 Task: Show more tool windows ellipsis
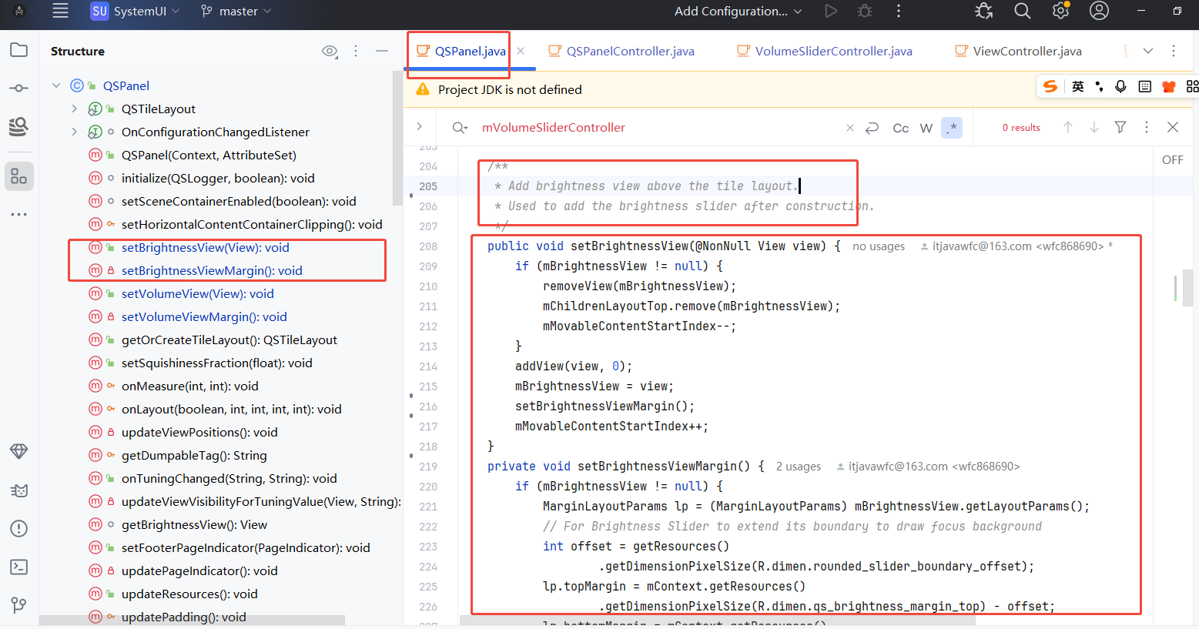tap(19, 215)
